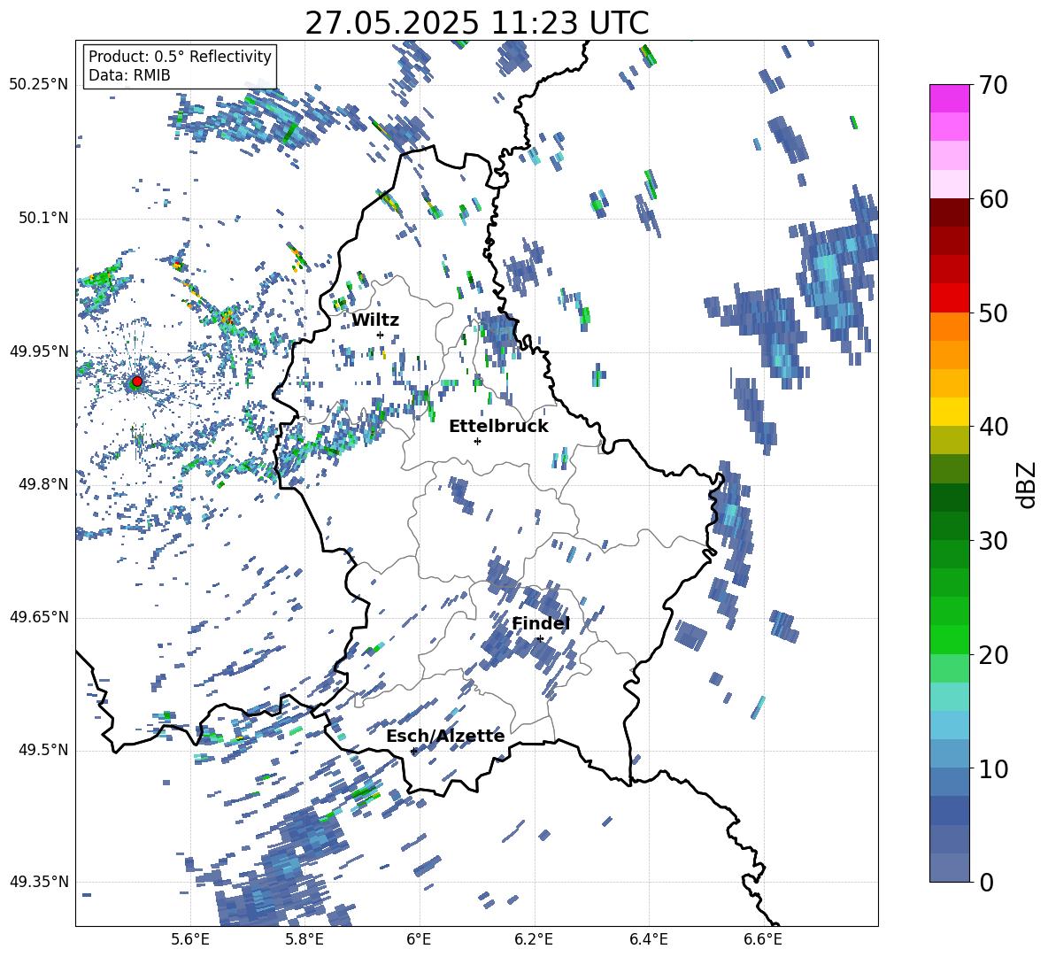Select the Findel city label

(x=541, y=623)
